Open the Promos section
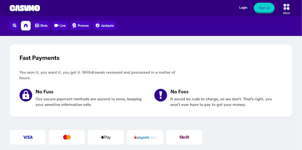Viewport: 302px width, 150px height. (x=80, y=25)
